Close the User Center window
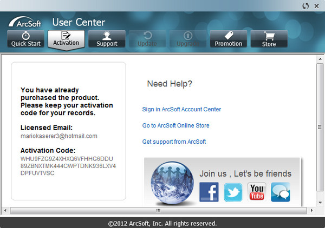325x228 pixels. [x=316, y=6]
